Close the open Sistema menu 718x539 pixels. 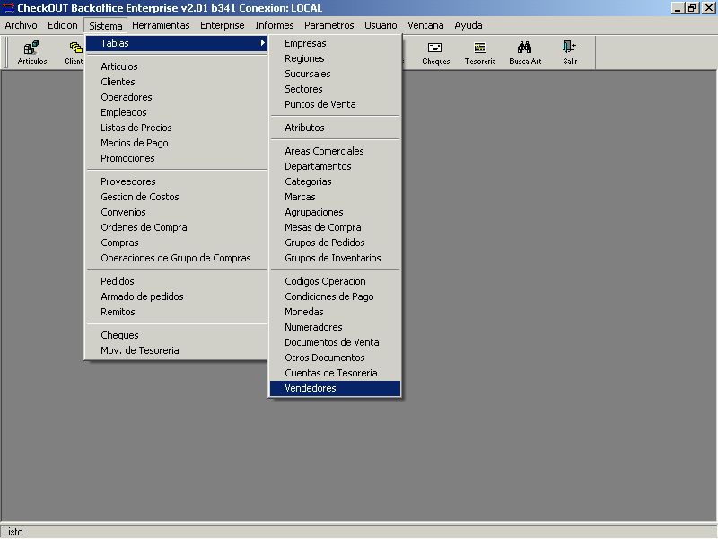click(x=106, y=26)
